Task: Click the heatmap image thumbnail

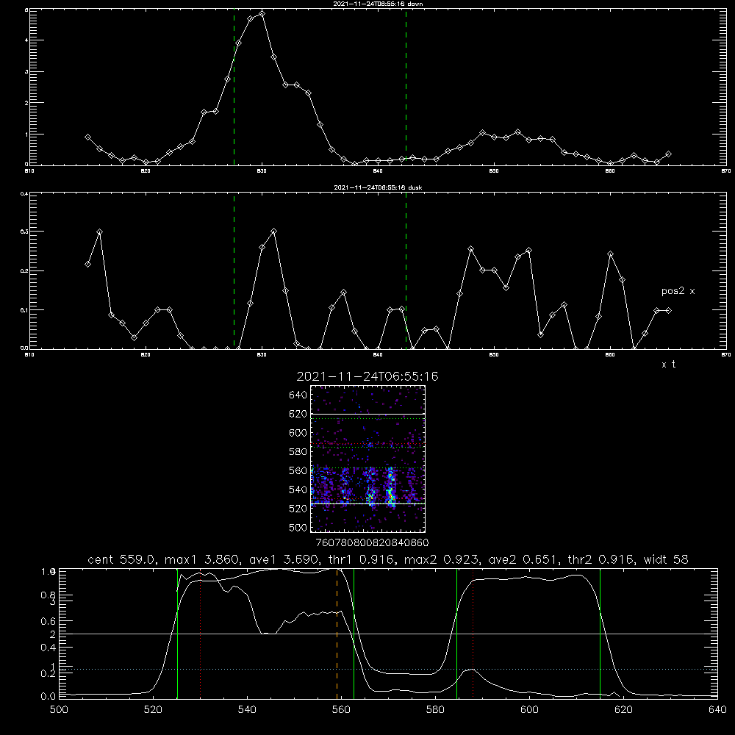Action: coord(367,459)
